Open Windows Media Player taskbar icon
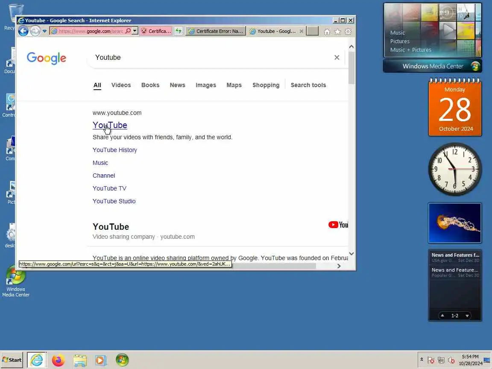The image size is (492, 369). click(101, 360)
